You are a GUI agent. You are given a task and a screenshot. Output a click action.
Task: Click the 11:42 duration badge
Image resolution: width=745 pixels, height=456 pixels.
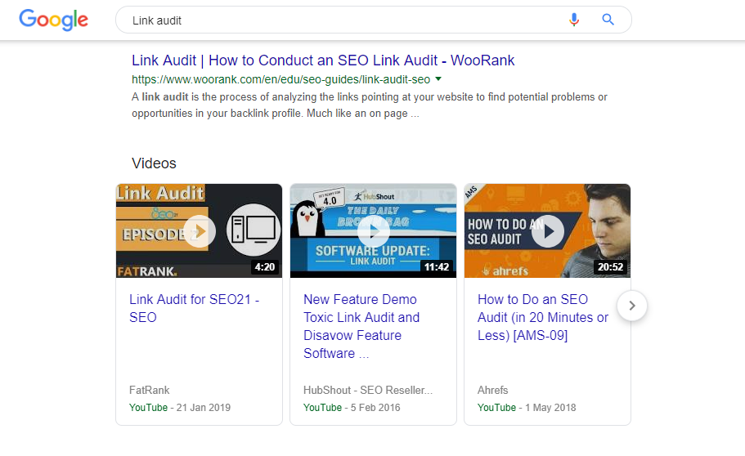point(436,267)
